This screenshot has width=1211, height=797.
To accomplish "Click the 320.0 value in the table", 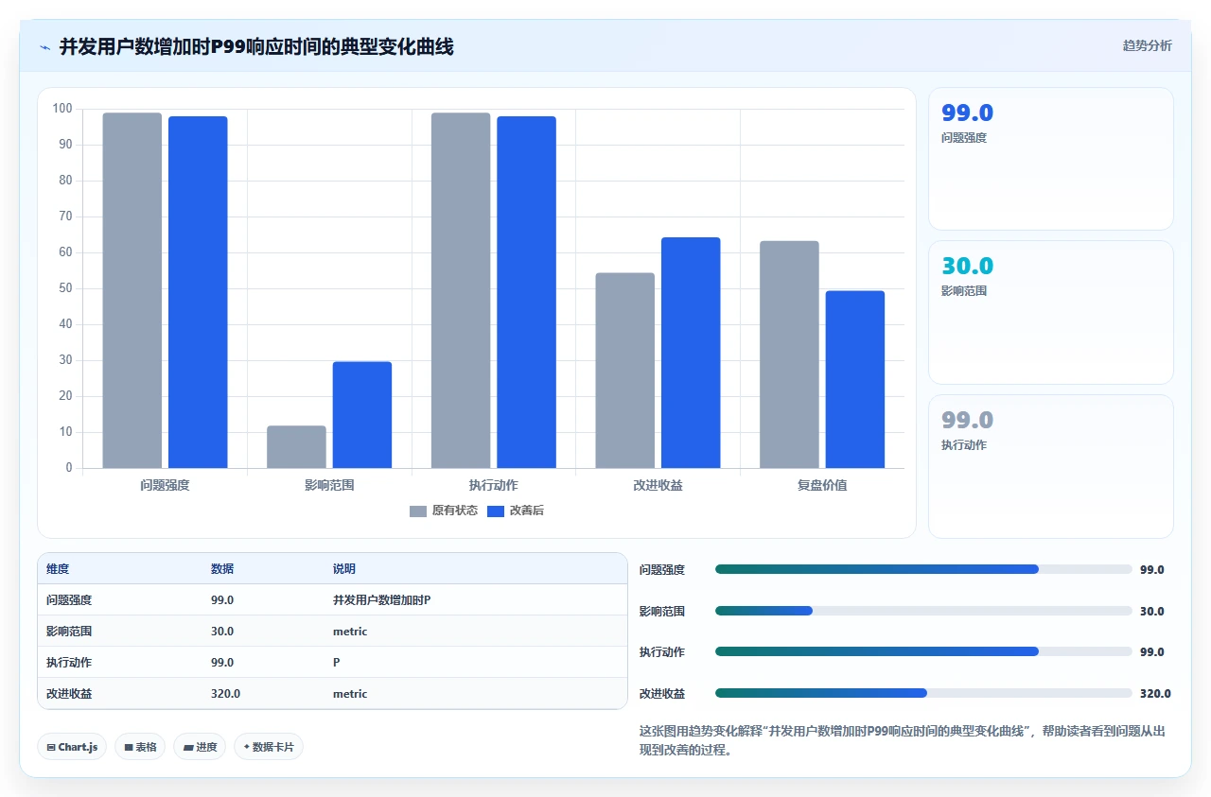I will [x=225, y=694].
